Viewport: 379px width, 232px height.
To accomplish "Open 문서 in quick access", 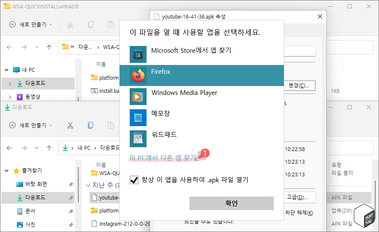I will click(30, 211).
